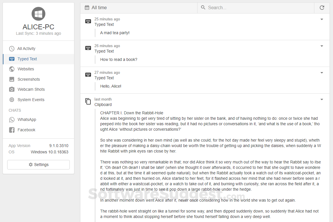Open Webcam Shots in the sidebar
Viewport: 333px width, 222px height.
point(31,90)
